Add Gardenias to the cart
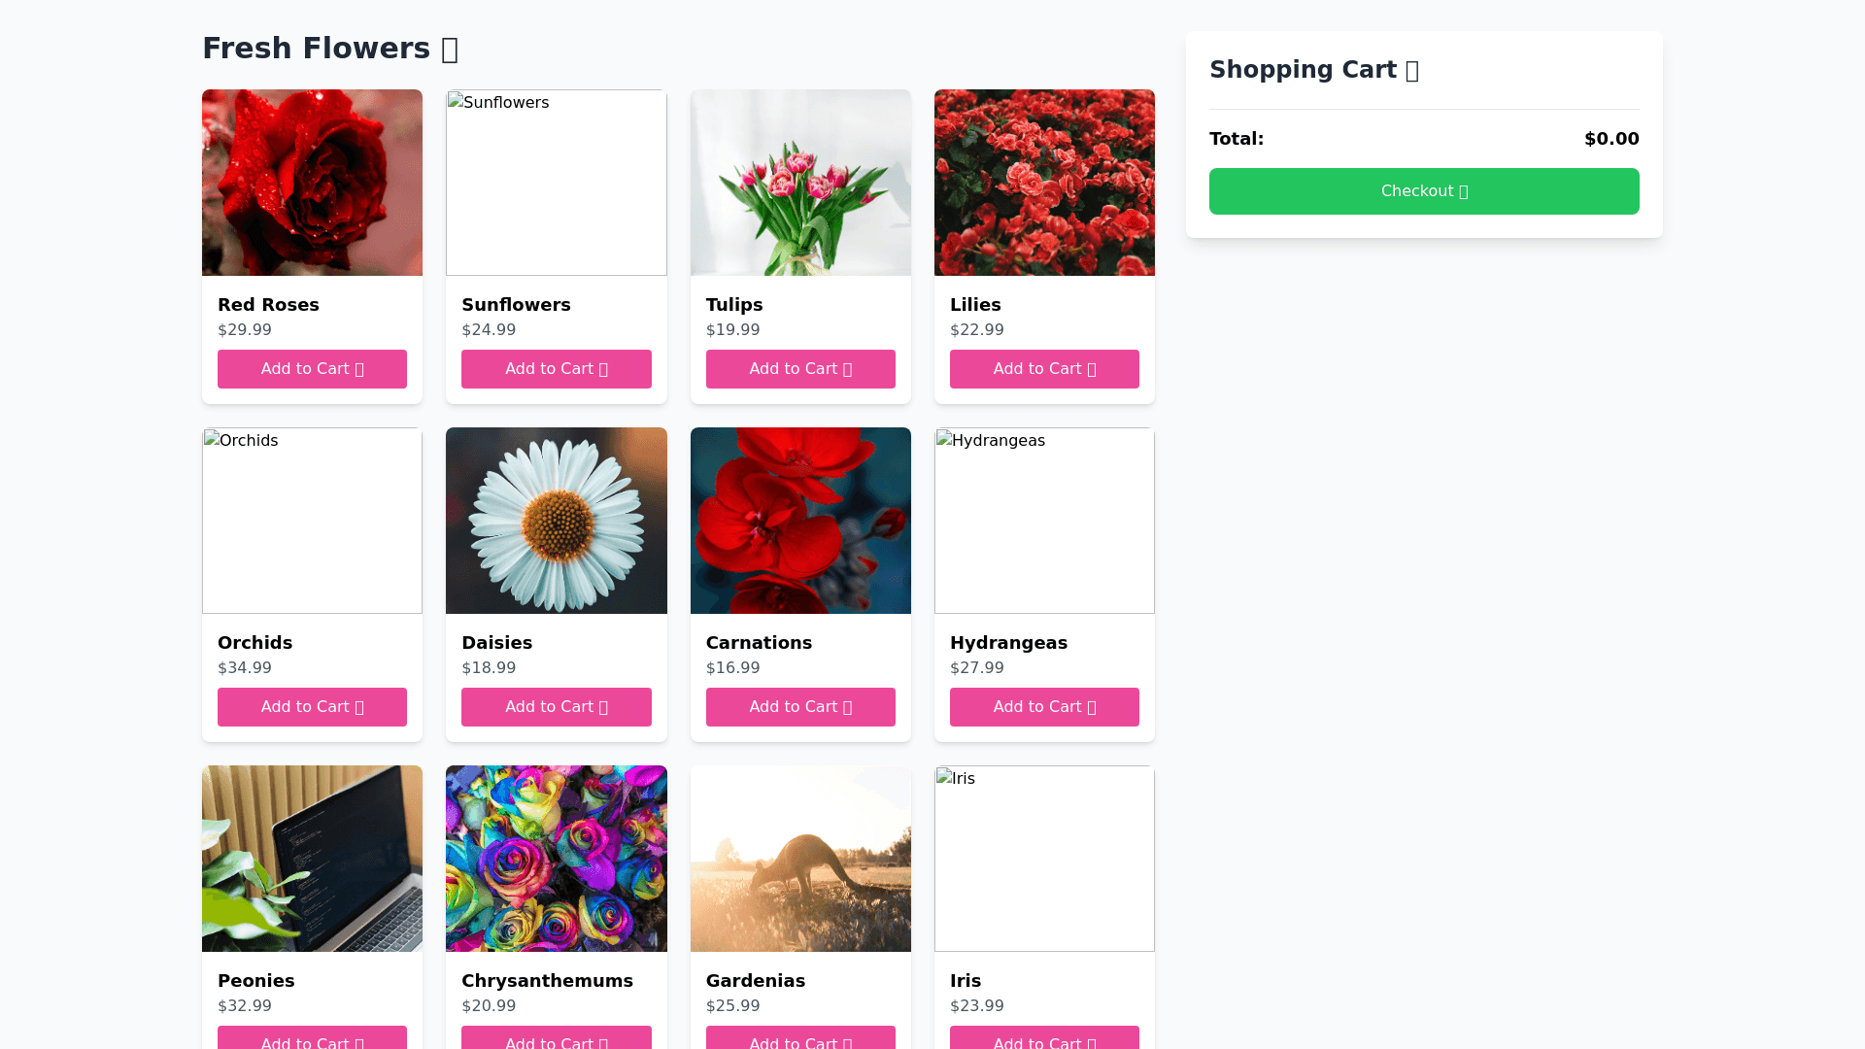This screenshot has height=1049, width=1865. (800, 1041)
